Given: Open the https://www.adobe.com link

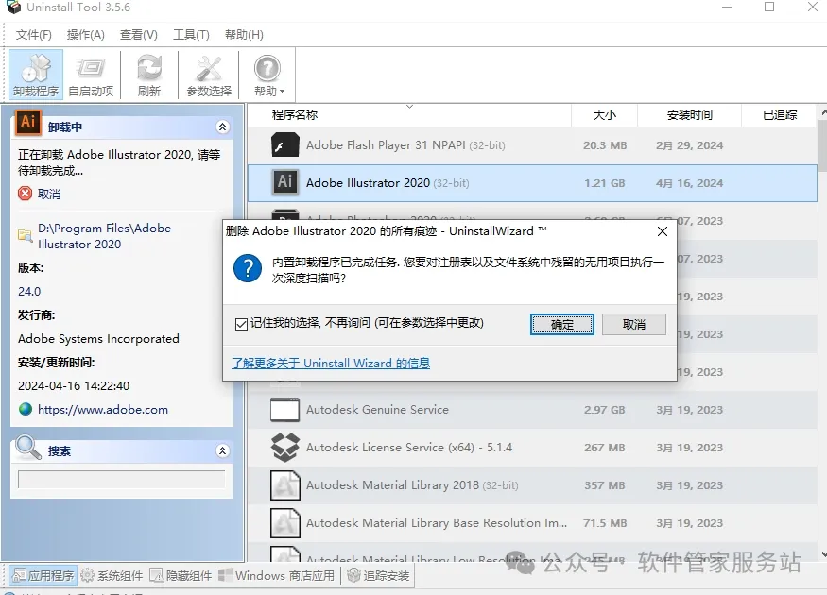Looking at the screenshot, I should click(x=103, y=410).
